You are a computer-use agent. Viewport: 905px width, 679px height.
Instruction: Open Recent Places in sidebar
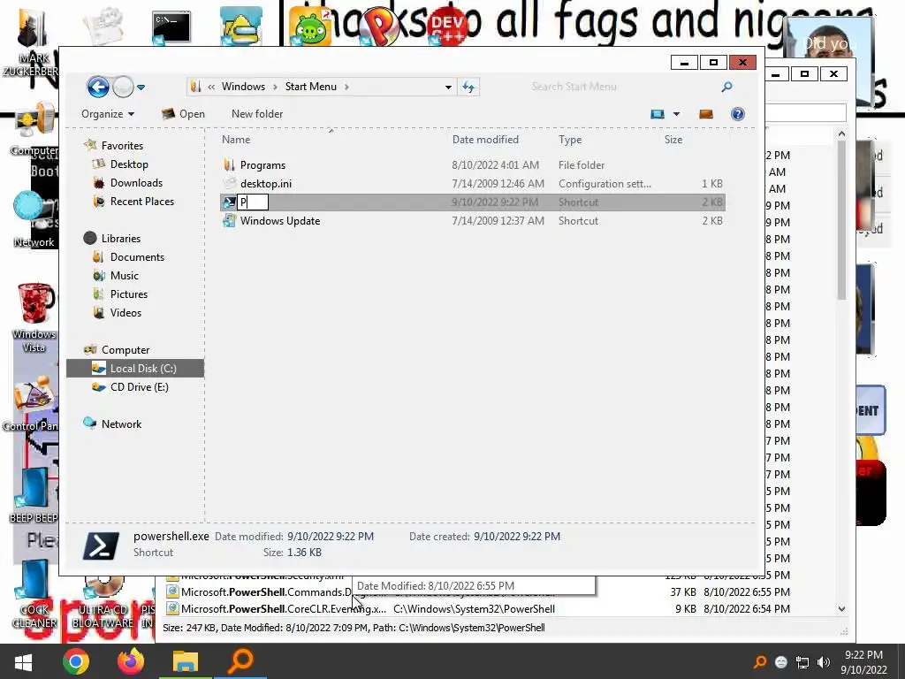142,201
